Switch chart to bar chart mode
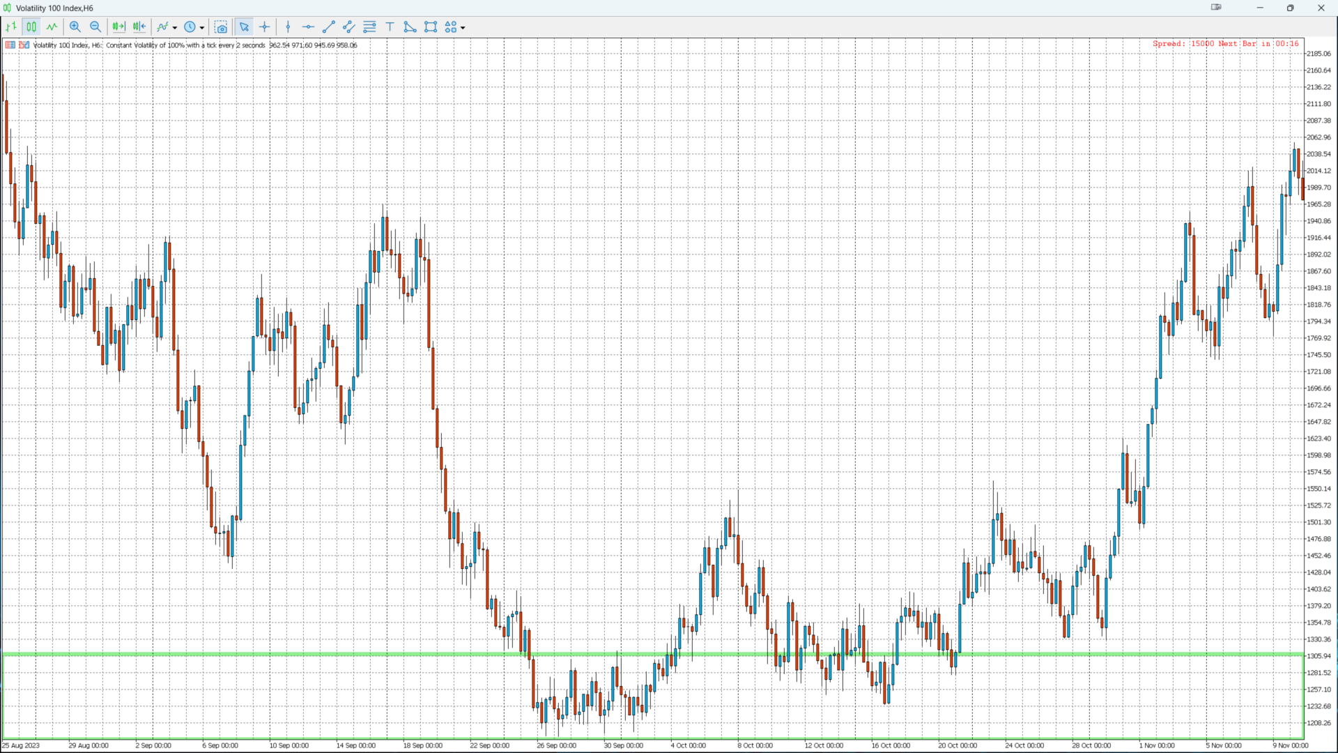The width and height of the screenshot is (1338, 753). [11, 27]
